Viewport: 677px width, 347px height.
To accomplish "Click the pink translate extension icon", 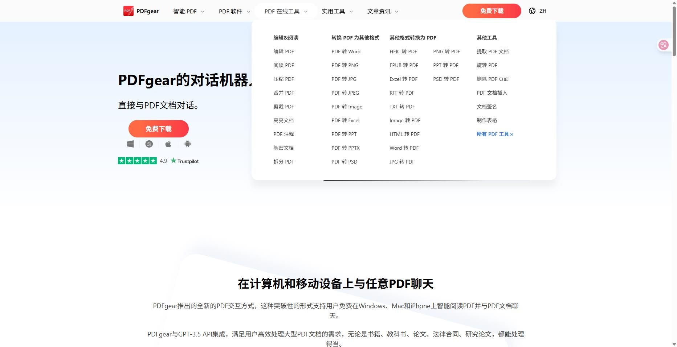I will pos(664,45).
